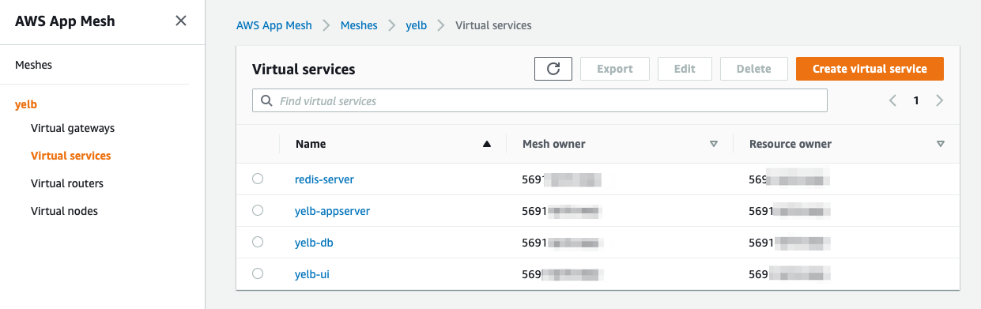Select the redis-server radio button
Viewport: 981px width, 309px height.
point(258,179)
